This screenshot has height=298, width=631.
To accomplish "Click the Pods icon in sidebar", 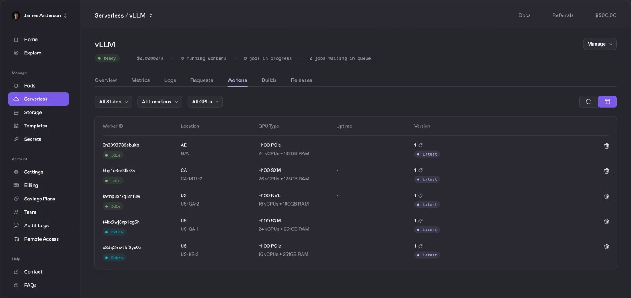I will (x=16, y=86).
